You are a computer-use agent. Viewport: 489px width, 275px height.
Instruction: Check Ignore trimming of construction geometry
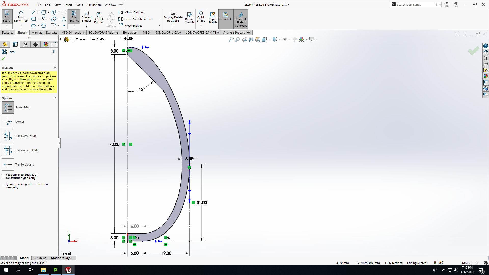pos(4,186)
